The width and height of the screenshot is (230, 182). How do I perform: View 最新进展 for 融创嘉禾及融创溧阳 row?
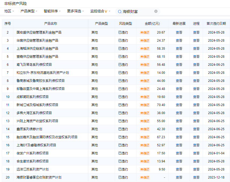click(179, 137)
